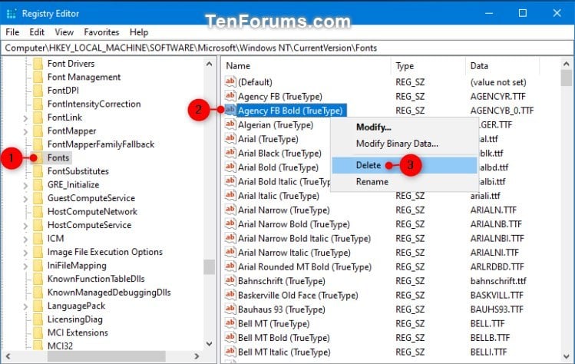This screenshot has width=575, height=364.
Task: Click the folder icon of FontLink key
Action: coord(38,117)
